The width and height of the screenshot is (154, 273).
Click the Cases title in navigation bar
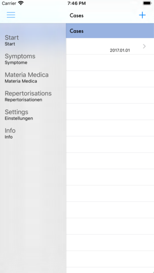point(77,16)
